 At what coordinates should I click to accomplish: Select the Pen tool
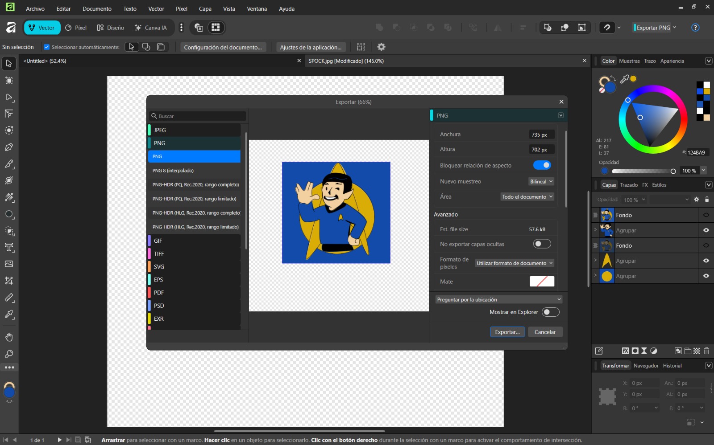[x=8, y=147]
